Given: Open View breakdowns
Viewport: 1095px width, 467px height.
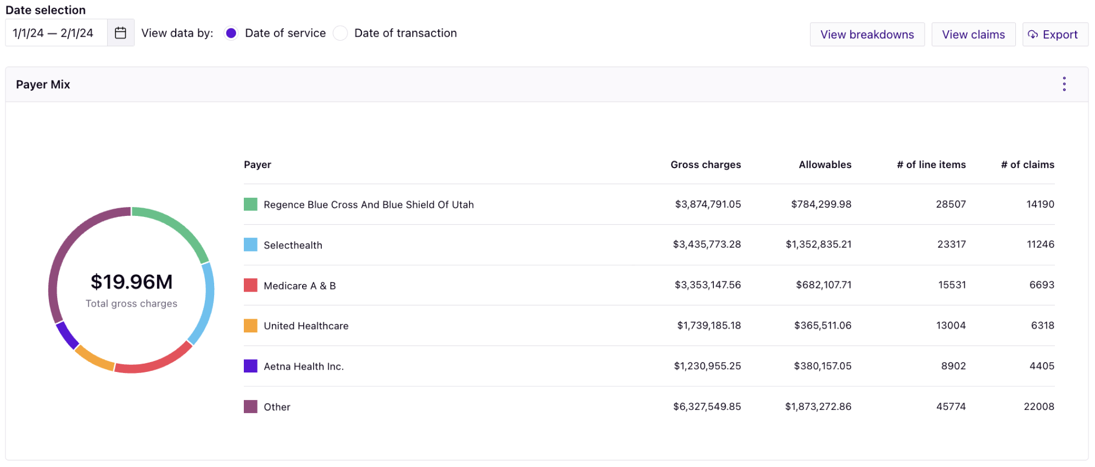Looking at the screenshot, I should click(x=867, y=35).
